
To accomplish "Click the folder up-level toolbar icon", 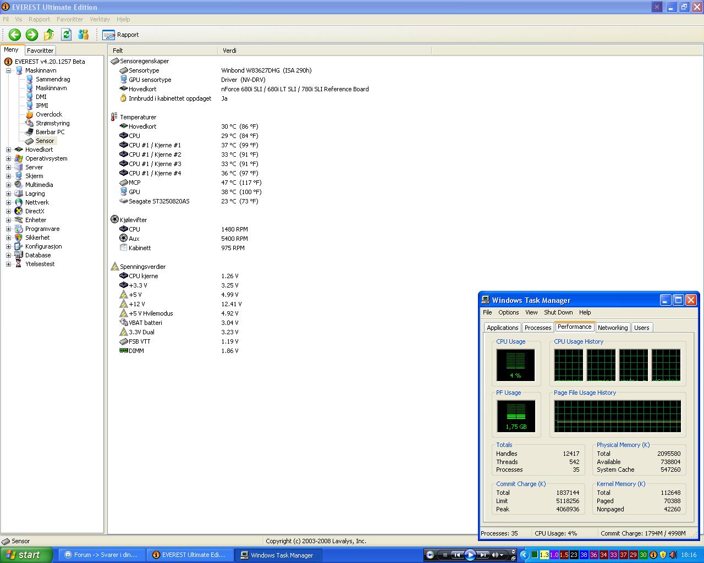I will pyautogui.click(x=49, y=35).
